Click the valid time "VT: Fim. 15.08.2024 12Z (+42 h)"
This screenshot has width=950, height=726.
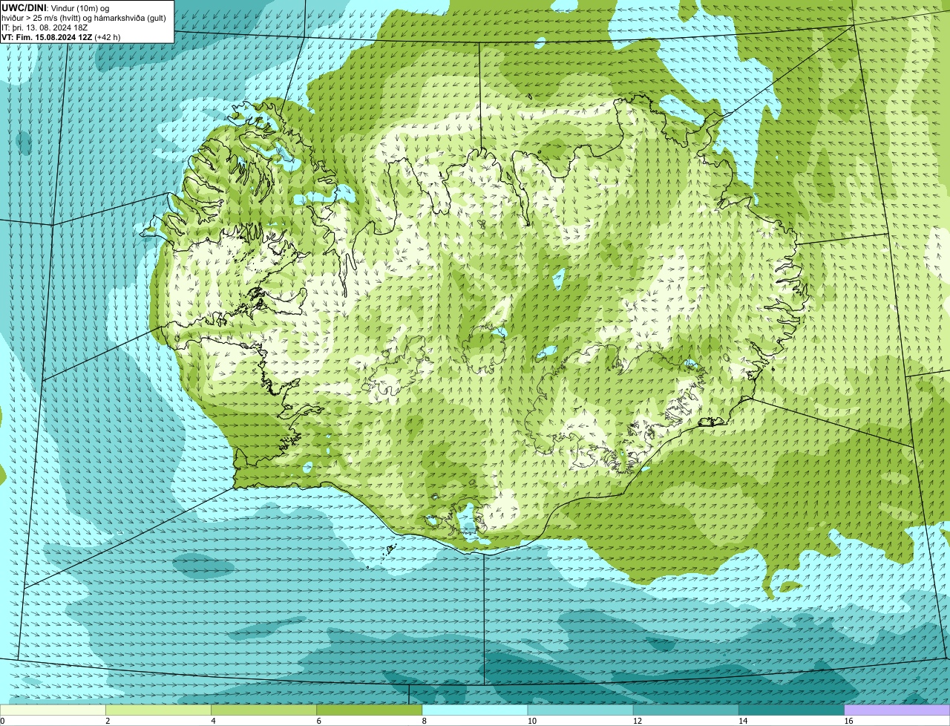click(x=61, y=36)
